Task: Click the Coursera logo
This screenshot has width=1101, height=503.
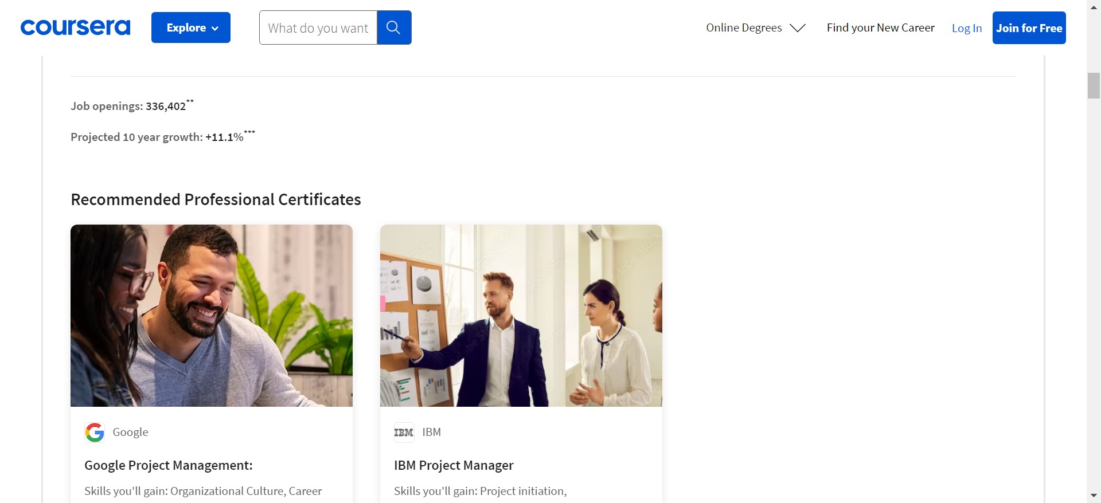Action: (75, 27)
